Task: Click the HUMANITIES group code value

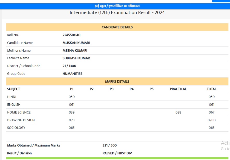Action: pyautogui.click(x=72, y=74)
